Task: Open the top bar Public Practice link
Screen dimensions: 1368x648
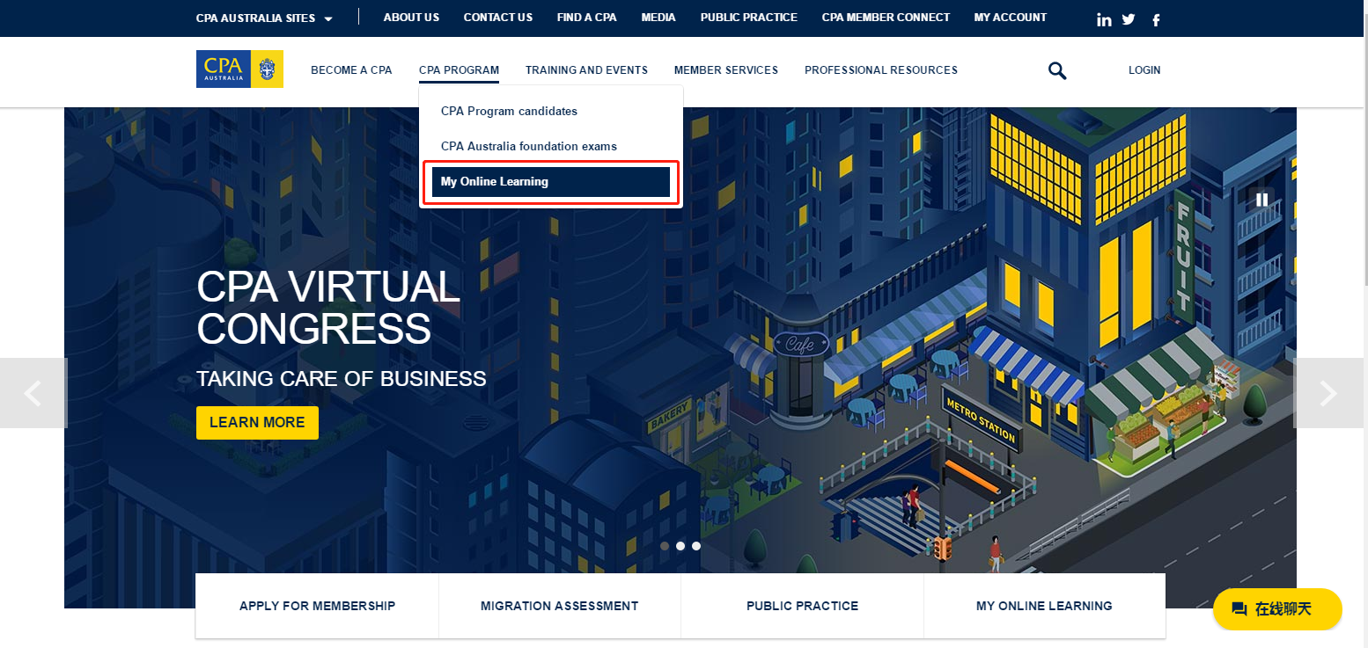Action: click(x=749, y=18)
